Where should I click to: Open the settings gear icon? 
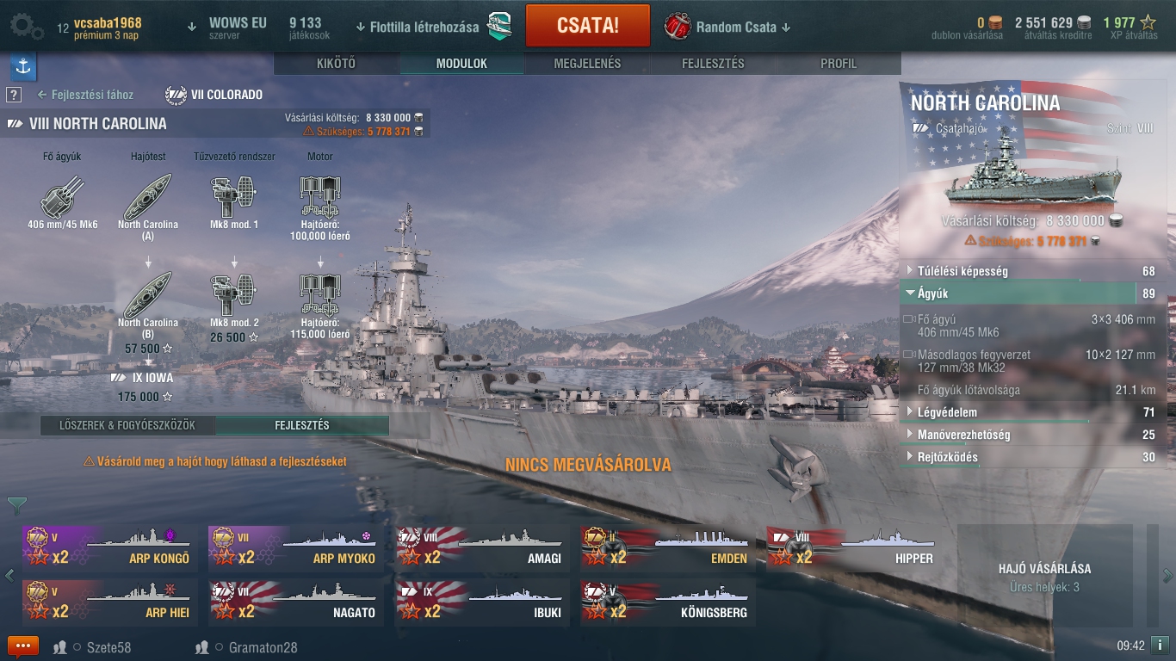(26, 26)
